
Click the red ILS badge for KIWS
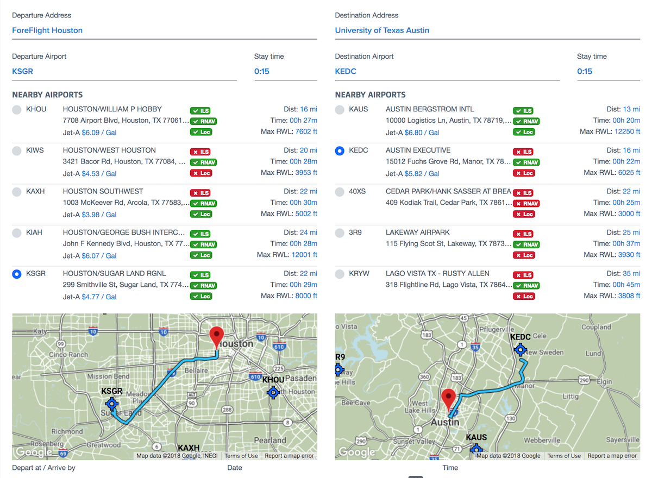(x=200, y=152)
